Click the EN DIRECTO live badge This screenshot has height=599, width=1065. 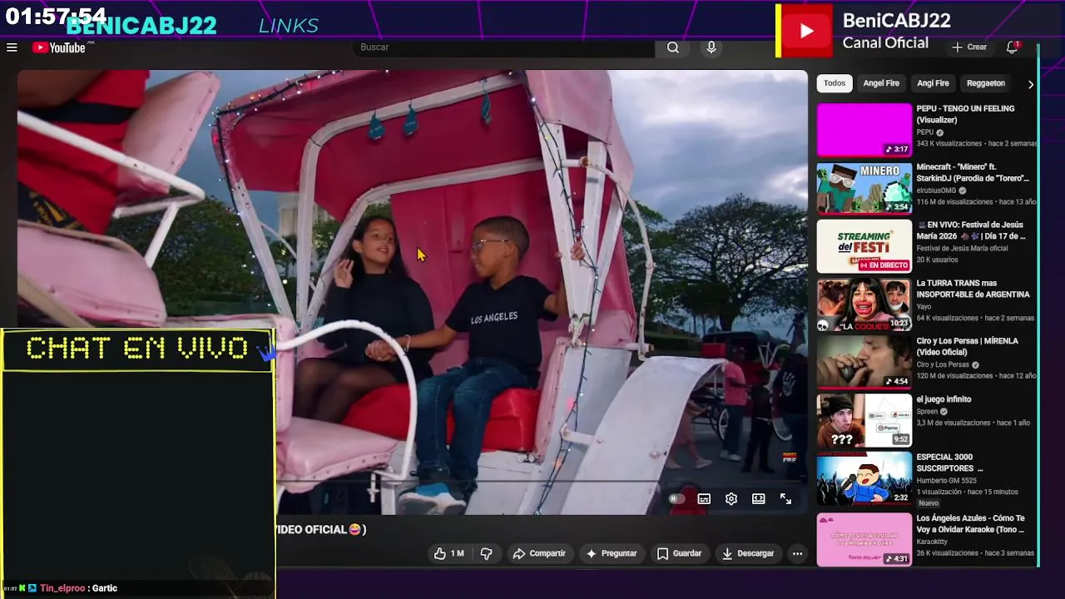pos(884,265)
